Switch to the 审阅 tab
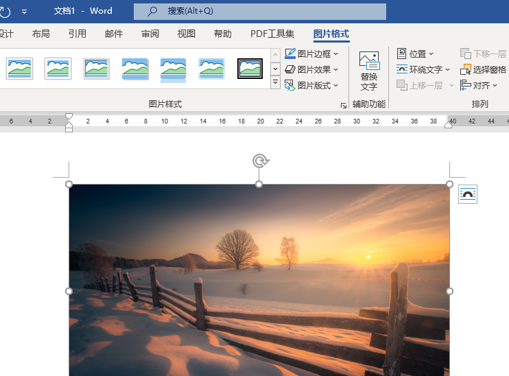This screenshot has width=509, height=376. tap(150, 34)
